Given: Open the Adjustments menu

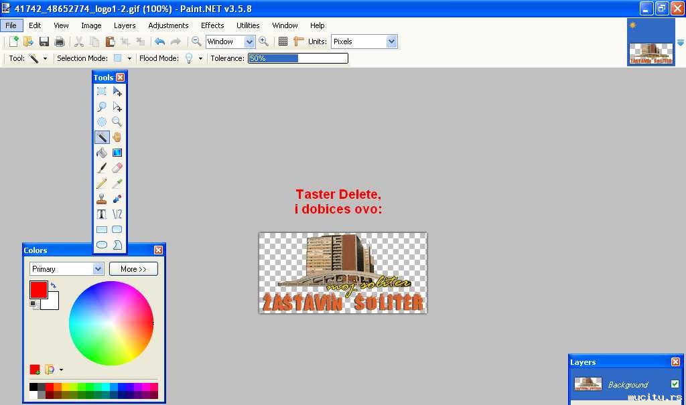Looking at the screenshot, I should (168, 25).
